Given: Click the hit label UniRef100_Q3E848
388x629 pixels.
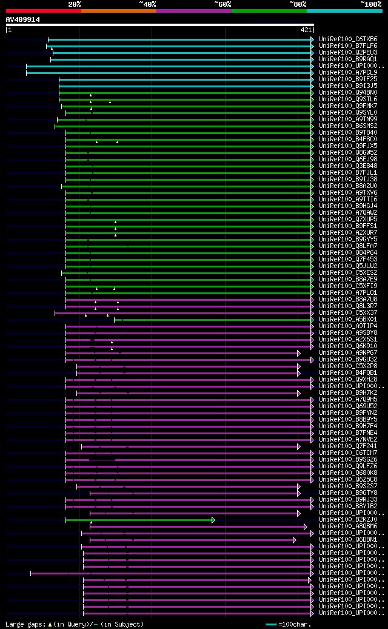Looking at the screenshot, I should pos(348,166).
